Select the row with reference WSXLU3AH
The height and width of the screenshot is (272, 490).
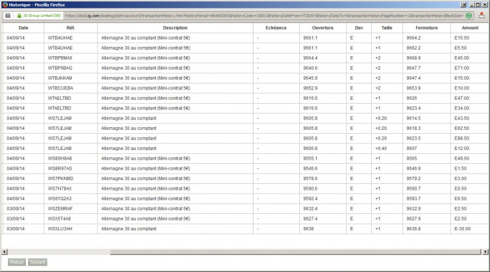[x=246, y=229]
